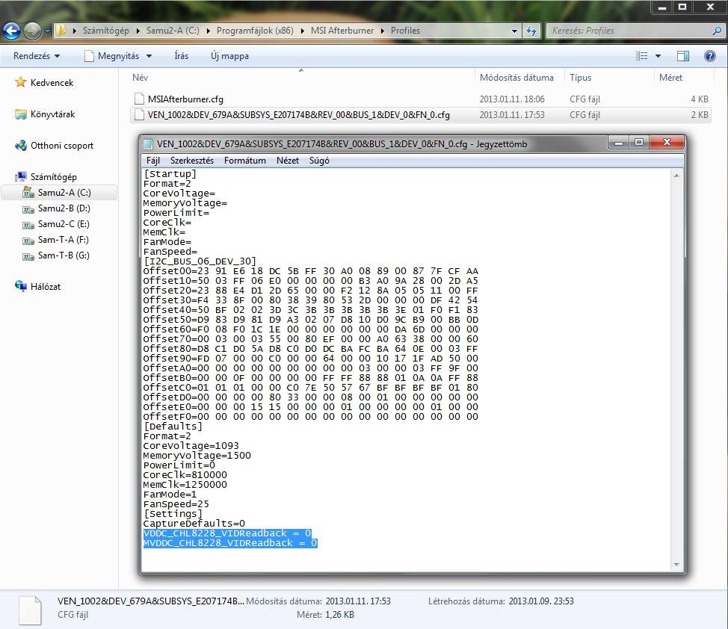Viewport: 728px width, 629px height.
Task: Click the Írás toolbar button
Action: coord(181,56)
